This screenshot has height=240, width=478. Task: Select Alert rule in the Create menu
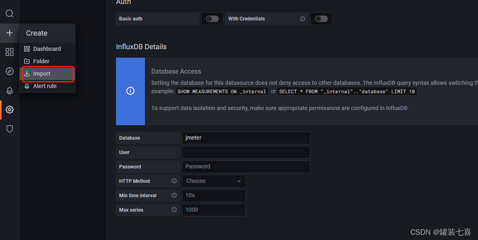coord(47,86)
